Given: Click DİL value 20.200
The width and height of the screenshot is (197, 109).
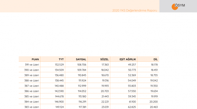Looking at the screenshot, I should click(x=154, y=102).
